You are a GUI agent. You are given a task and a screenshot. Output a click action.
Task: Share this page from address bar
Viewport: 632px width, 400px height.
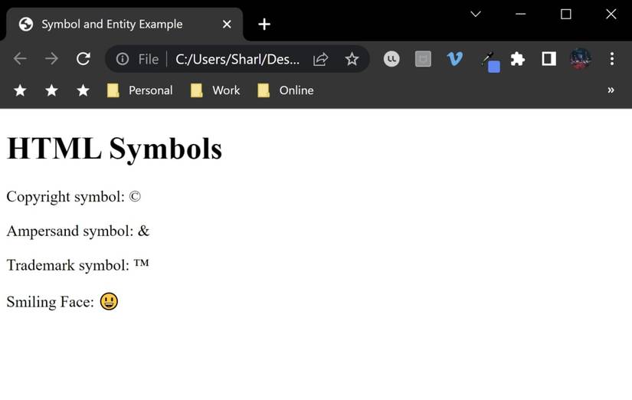(x=321, y=59)
